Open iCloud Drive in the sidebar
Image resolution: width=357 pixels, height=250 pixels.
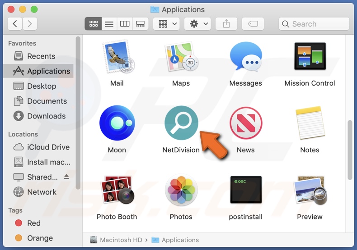pyautogui.click(x=38, y=147)
